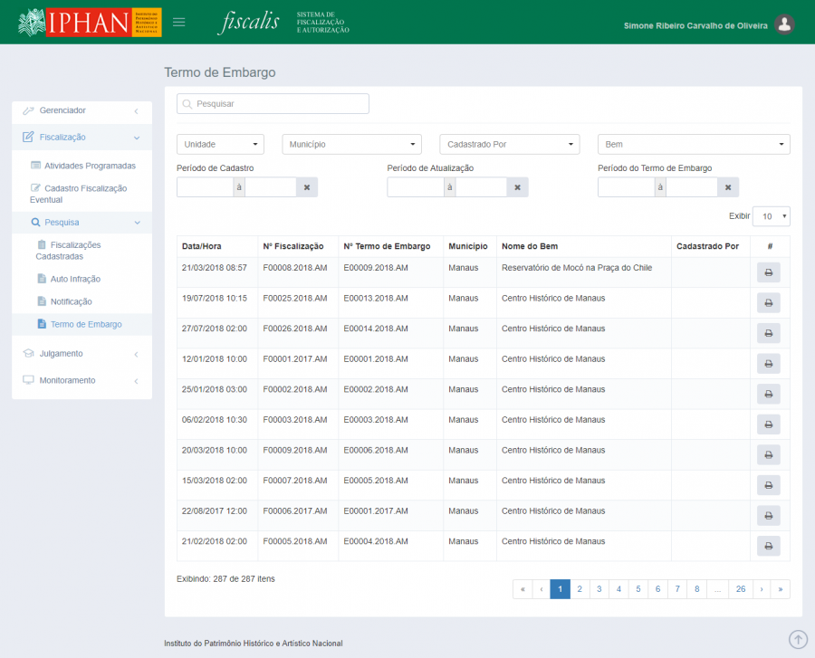Print the embargo term E00009.2018.AM

(768, 272)
